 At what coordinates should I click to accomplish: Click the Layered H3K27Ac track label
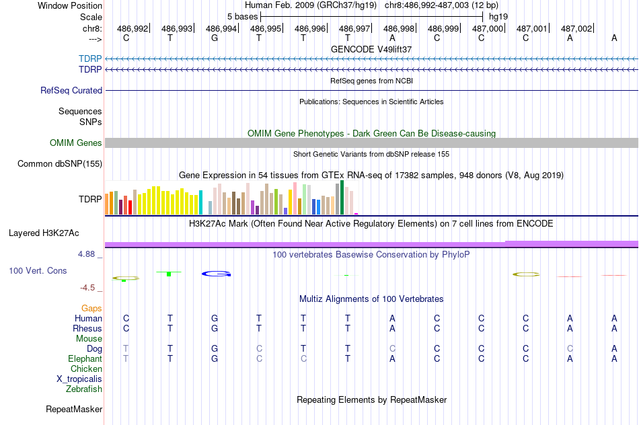[x=44, y=233]
